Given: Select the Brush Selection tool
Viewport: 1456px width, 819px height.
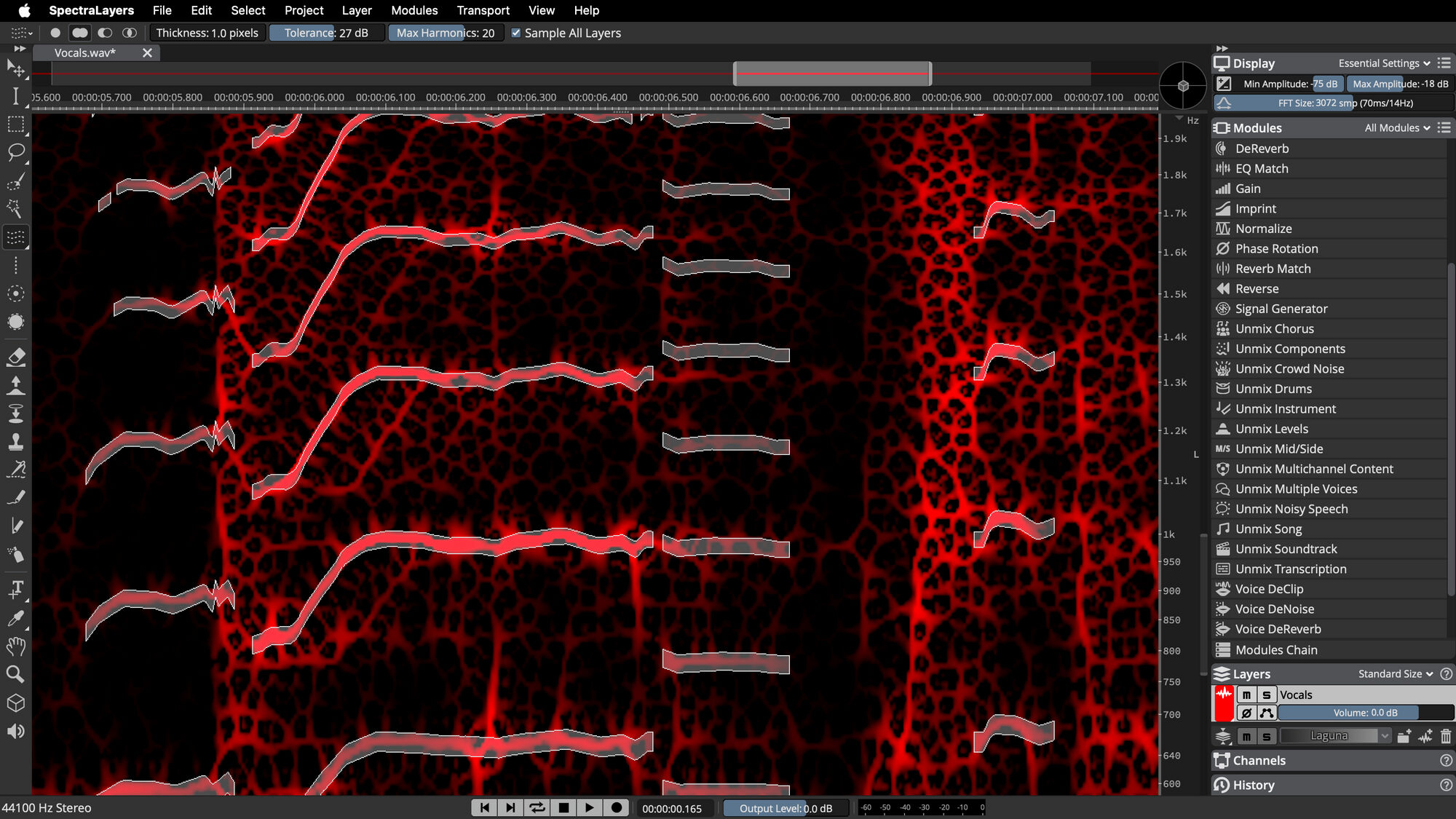Looking at the screenshot, I should [15, 181].
